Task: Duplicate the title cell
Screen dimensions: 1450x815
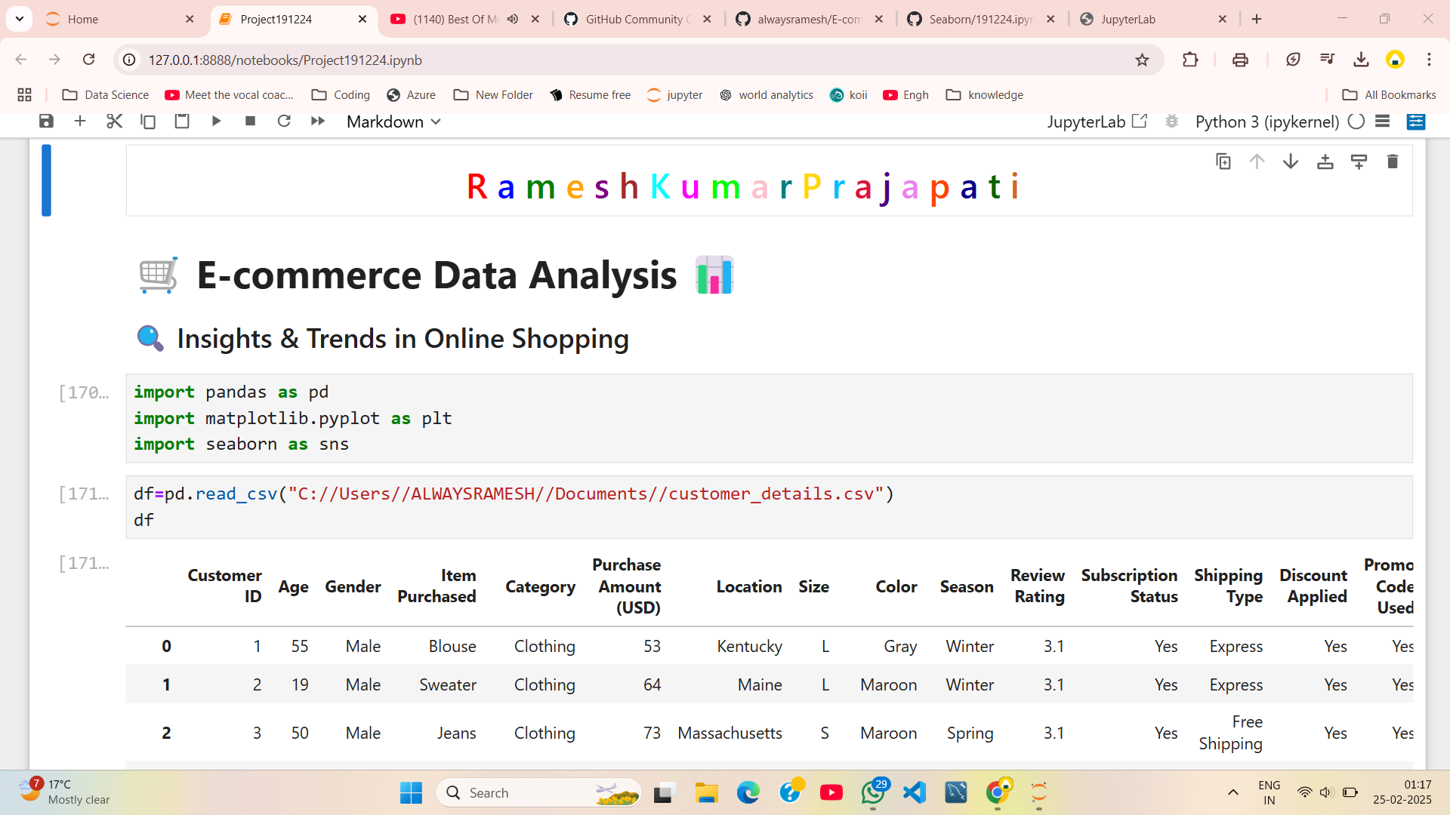Action: pos(1223,161)
